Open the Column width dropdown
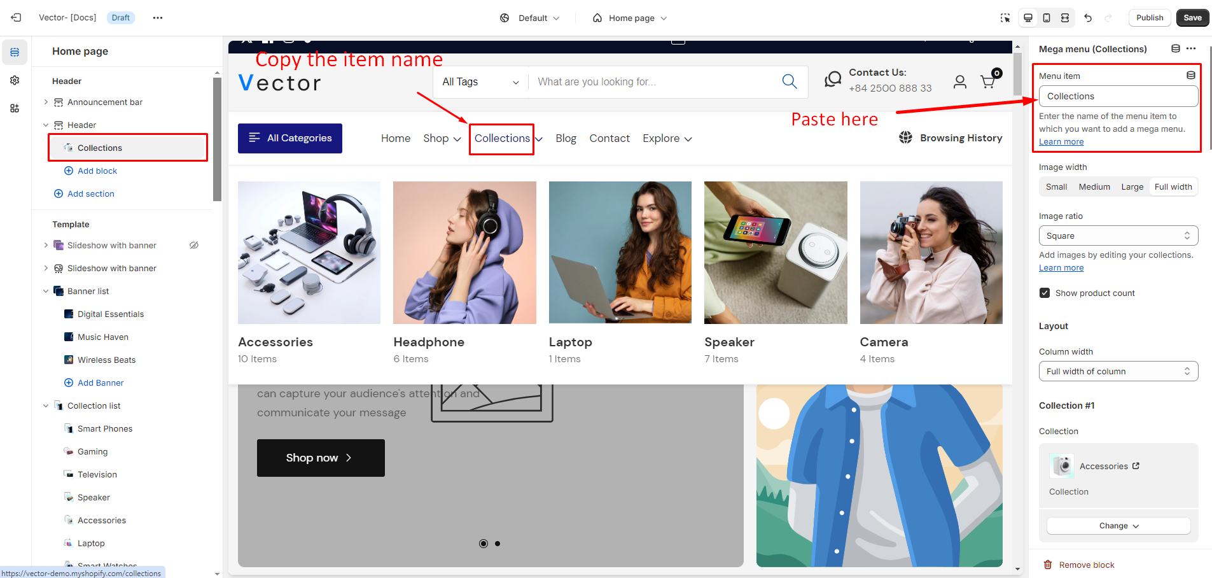 point(1118,371)
